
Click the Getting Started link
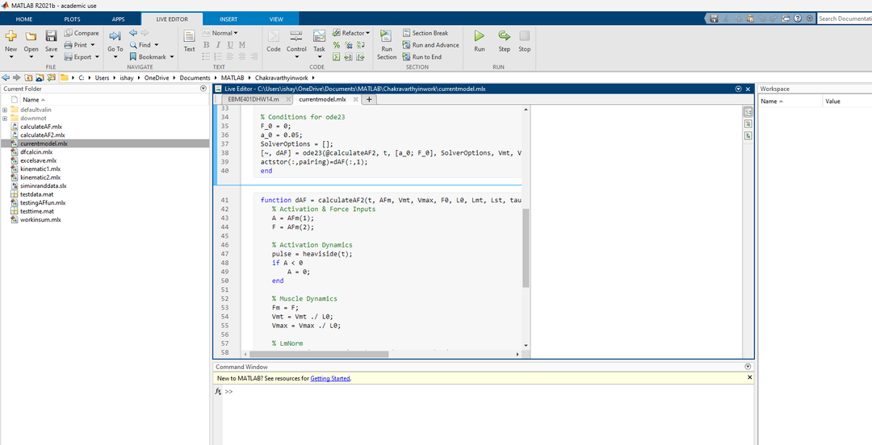coord(330,378)
